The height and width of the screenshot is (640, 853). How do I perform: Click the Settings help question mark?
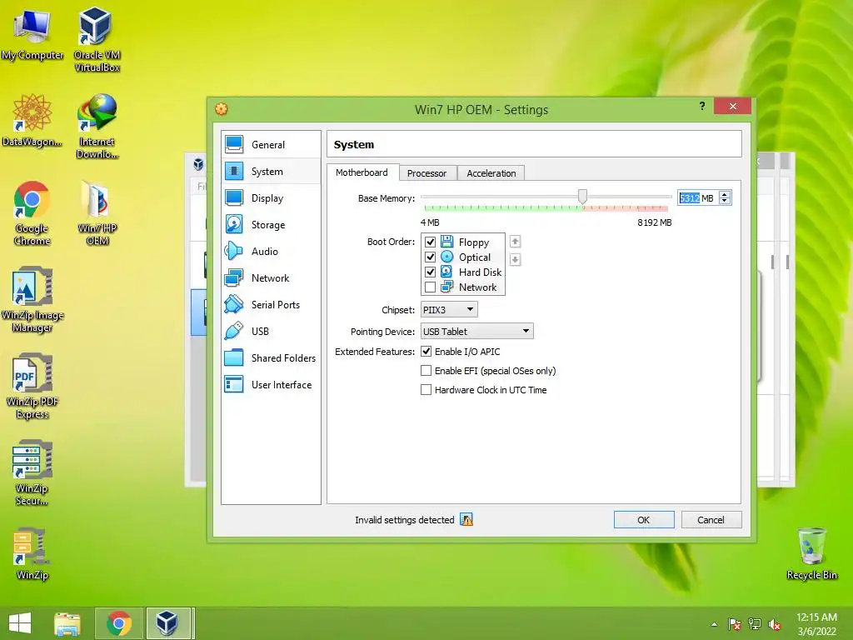tap(702, 106)
